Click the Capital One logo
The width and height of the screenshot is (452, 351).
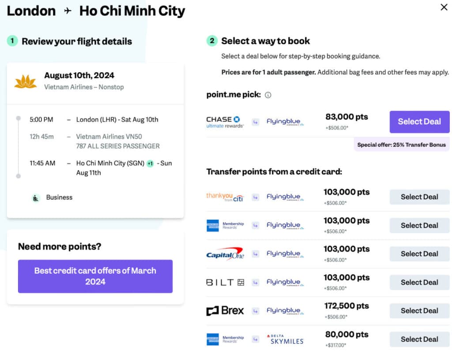[x=225, y=254]
